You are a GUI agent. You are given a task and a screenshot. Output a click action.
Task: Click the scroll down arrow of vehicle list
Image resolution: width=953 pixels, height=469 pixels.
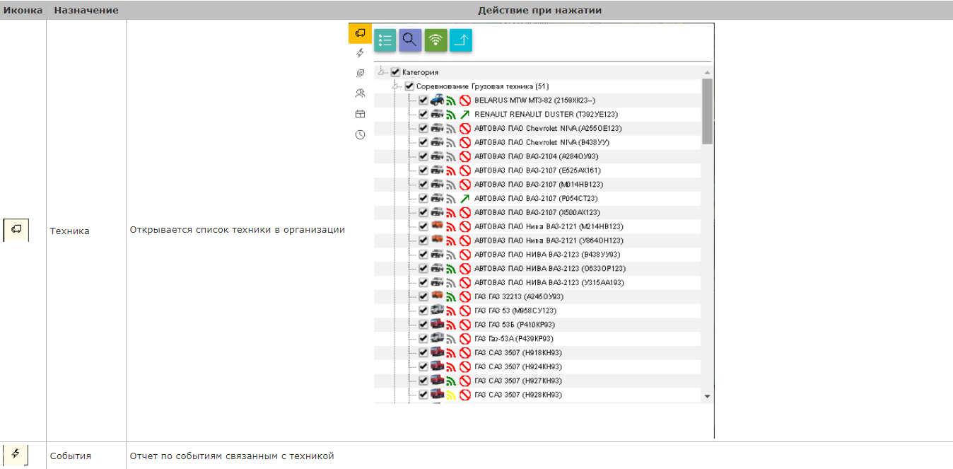point(707,397)
